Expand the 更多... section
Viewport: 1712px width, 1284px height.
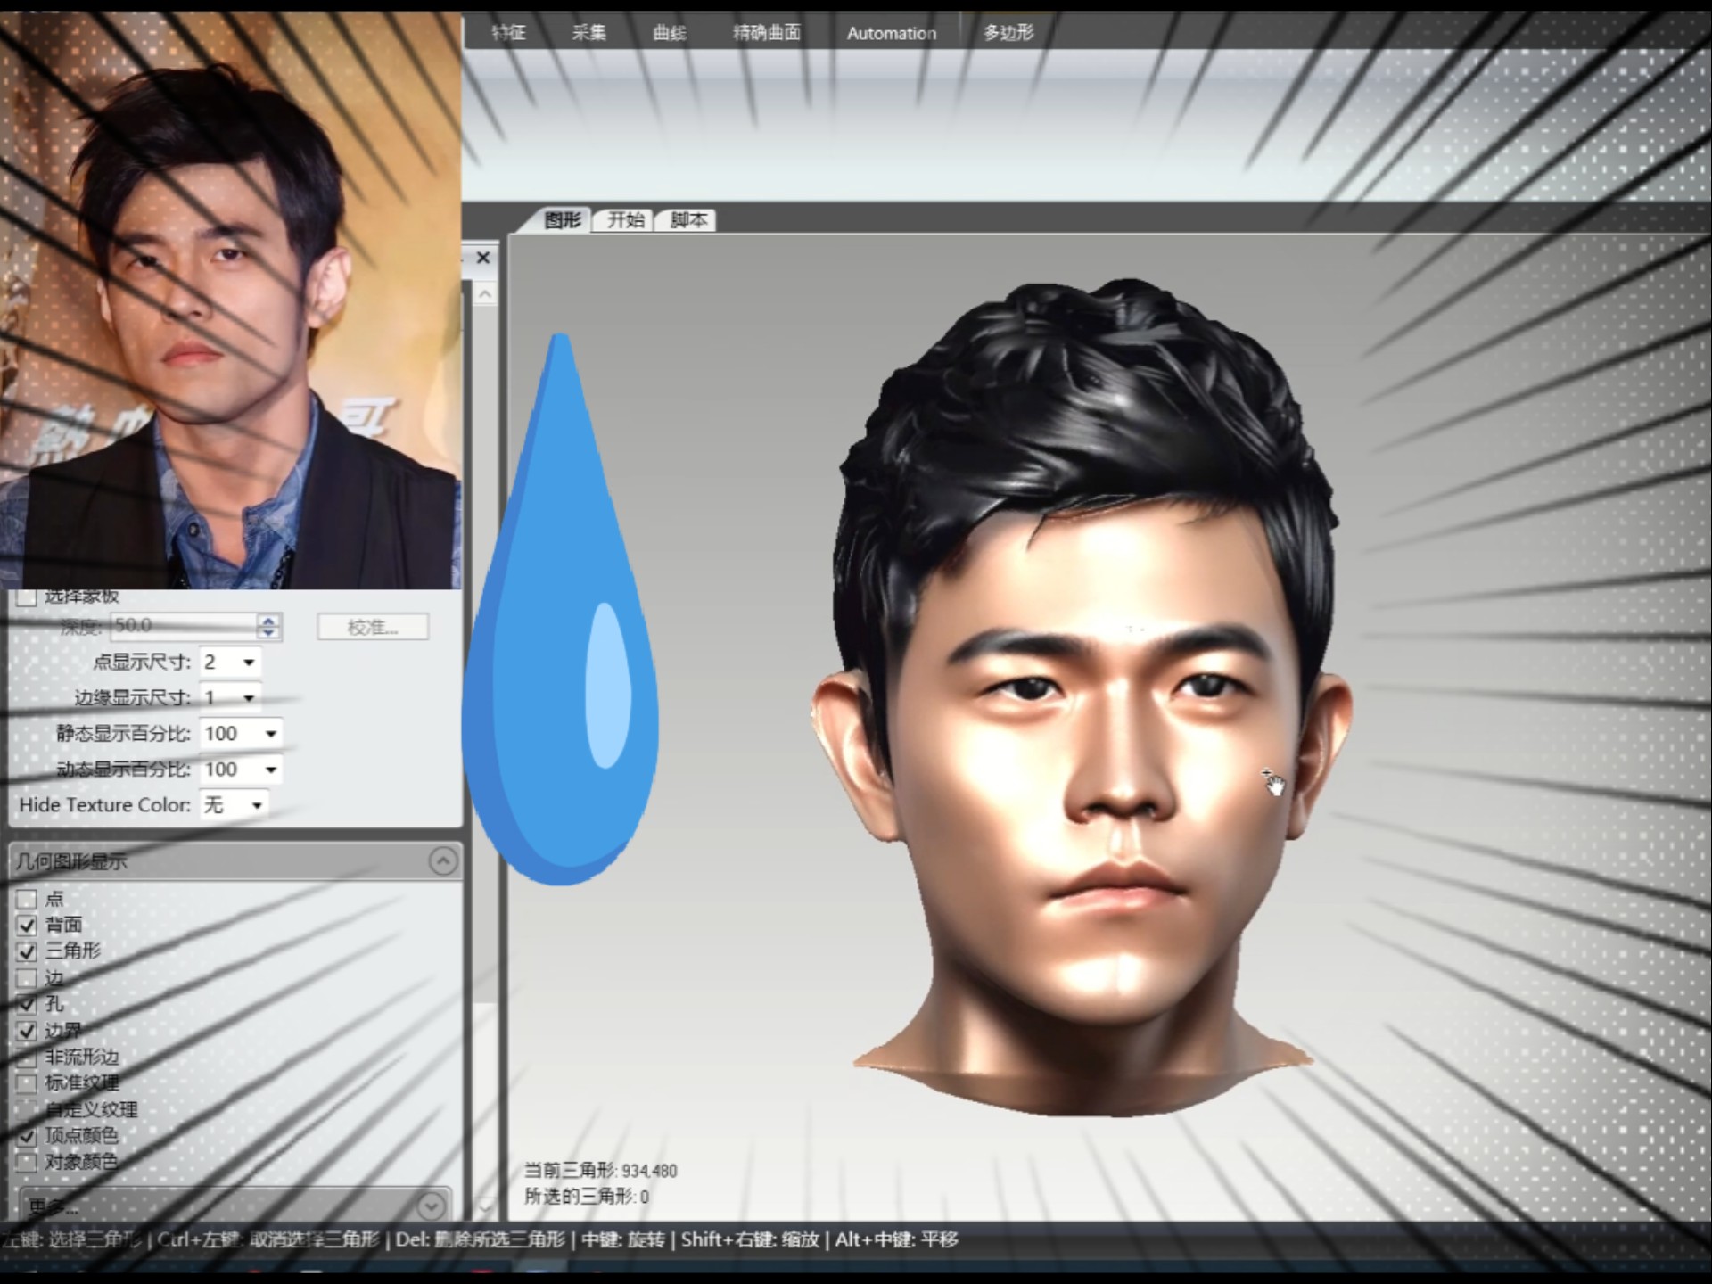431,1206
